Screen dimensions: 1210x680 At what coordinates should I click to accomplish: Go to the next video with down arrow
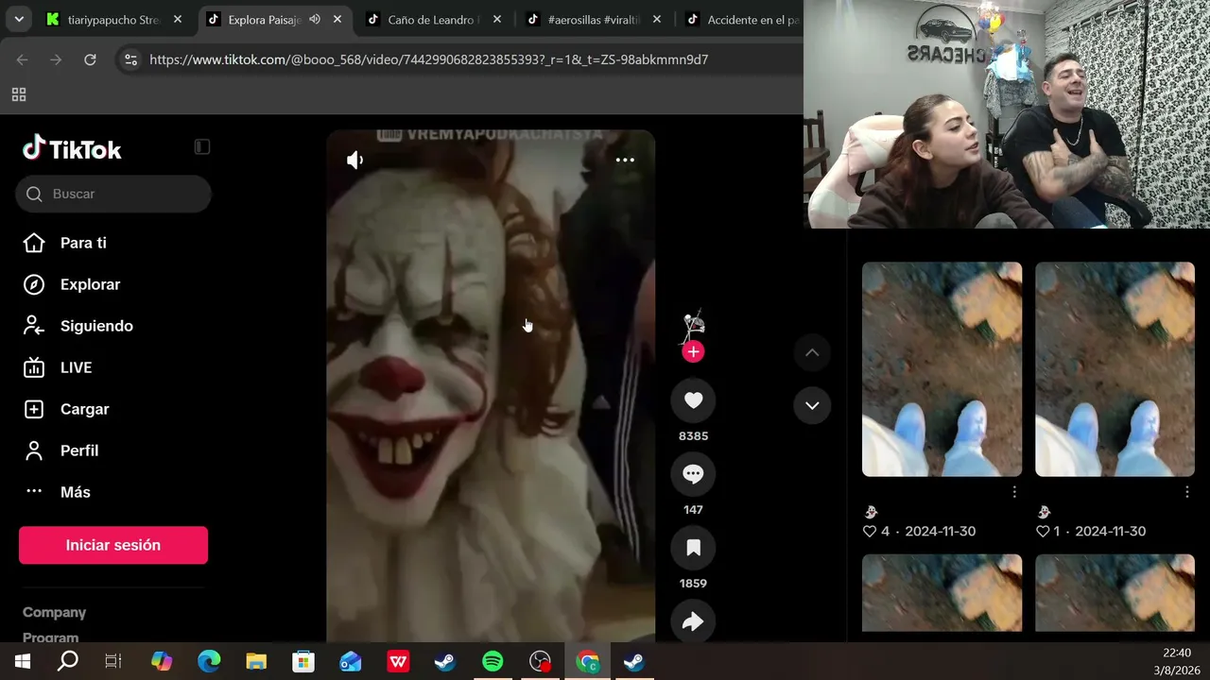coord(812,405)
